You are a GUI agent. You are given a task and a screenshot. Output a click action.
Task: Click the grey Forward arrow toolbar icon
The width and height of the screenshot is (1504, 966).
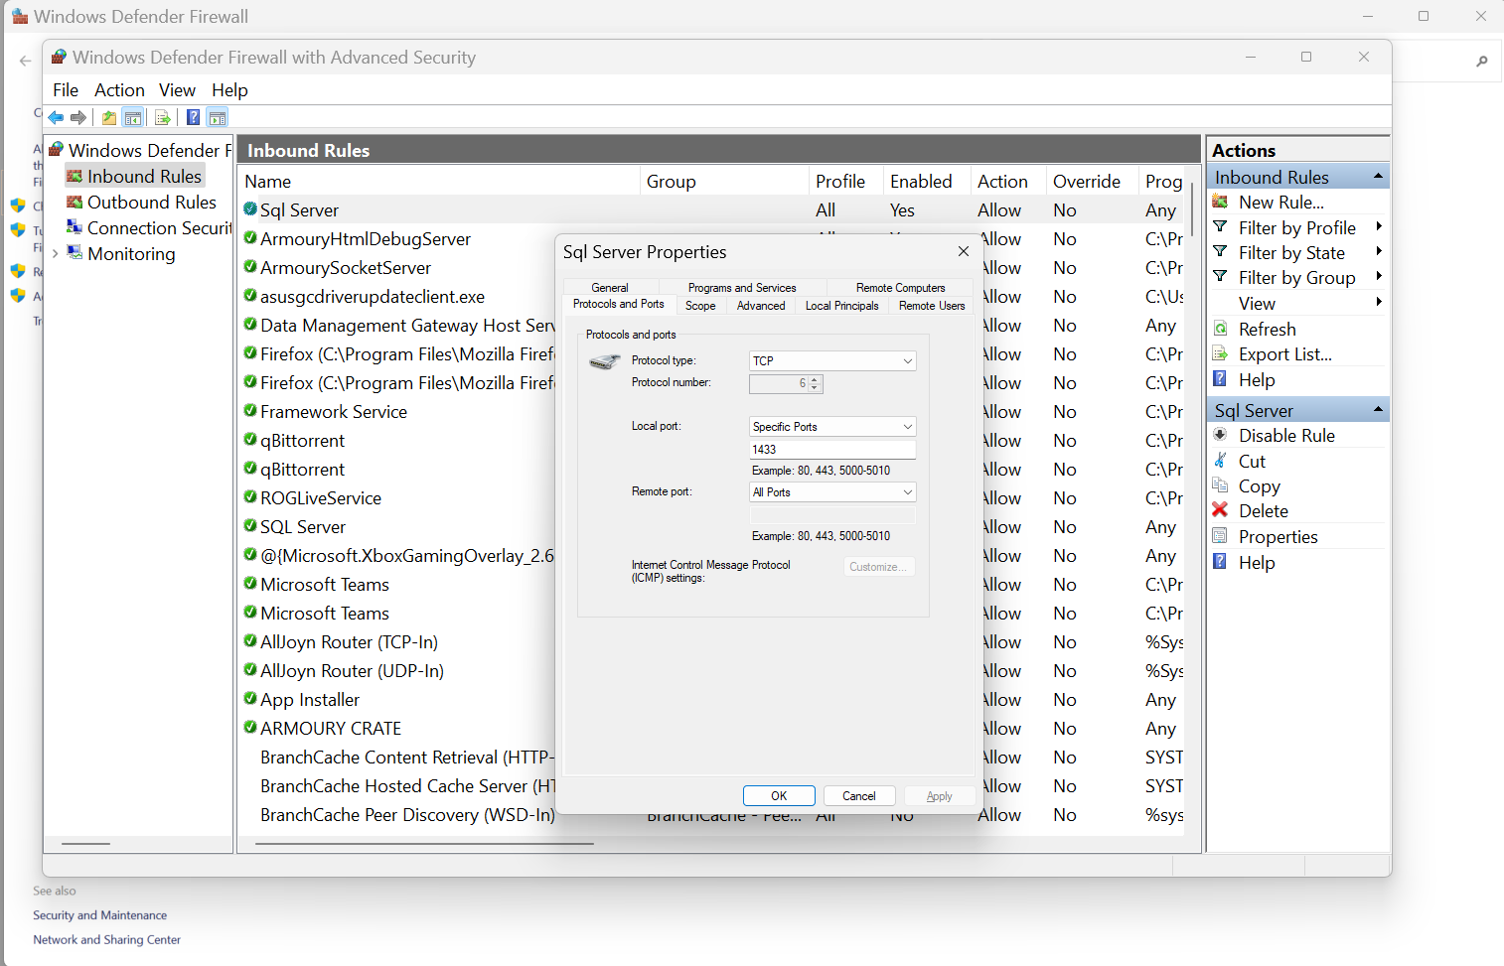tap(78, 118)
